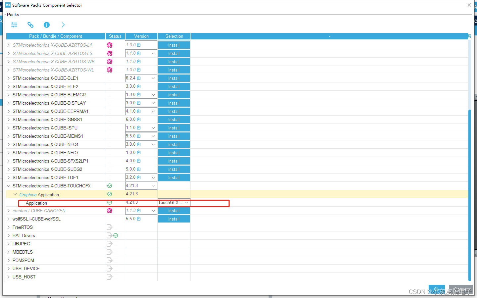The image size is (477, 298).
Task: Click chip status icon for X-CUBE-AZRTOS-L4
Action: point(110,45)
